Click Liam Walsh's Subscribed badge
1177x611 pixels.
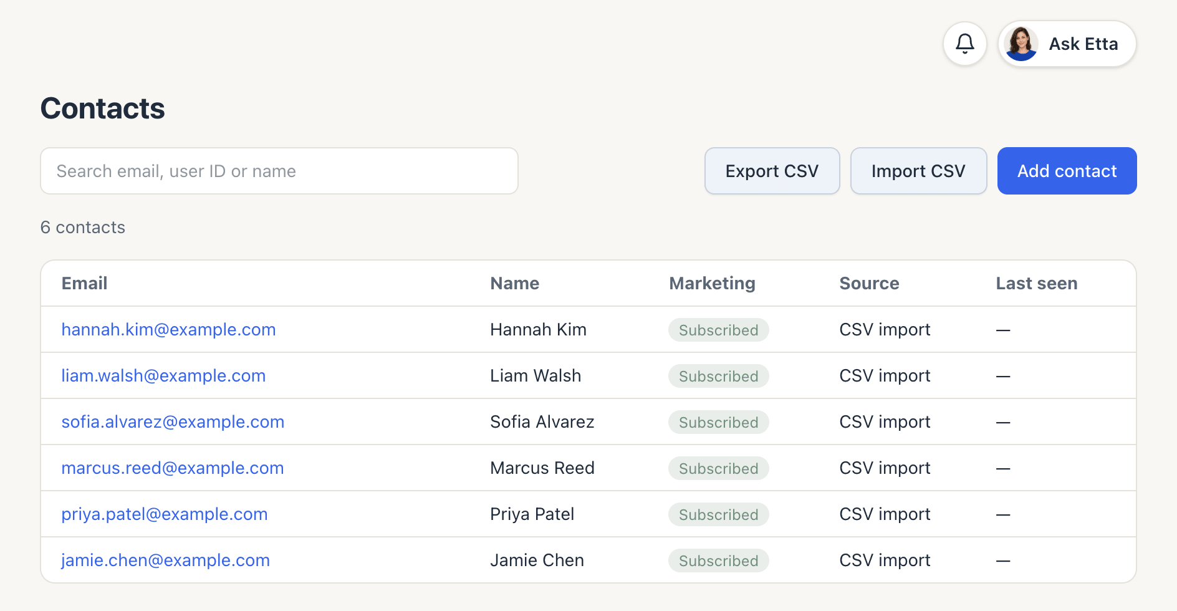click(719, 376)
